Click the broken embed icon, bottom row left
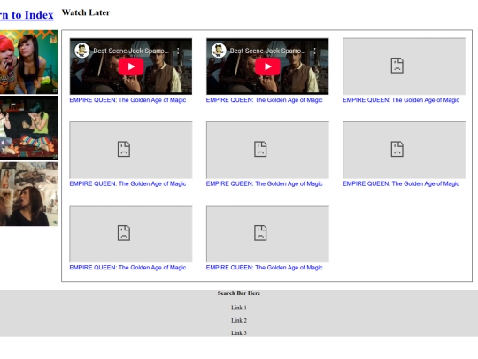 pyautogui.click(x=124, y=233)
